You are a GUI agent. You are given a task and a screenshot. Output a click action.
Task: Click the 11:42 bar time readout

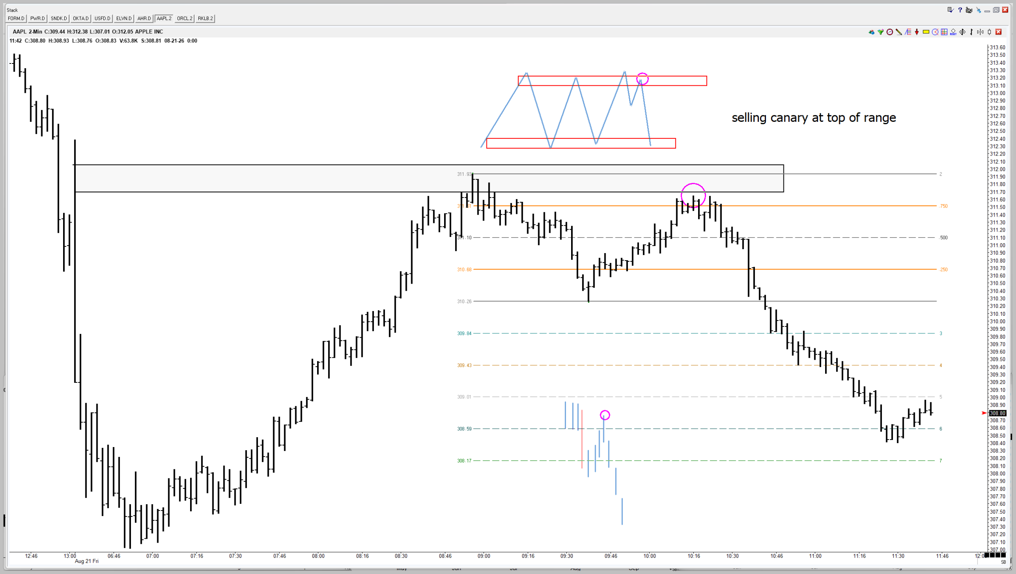[15, 41]
